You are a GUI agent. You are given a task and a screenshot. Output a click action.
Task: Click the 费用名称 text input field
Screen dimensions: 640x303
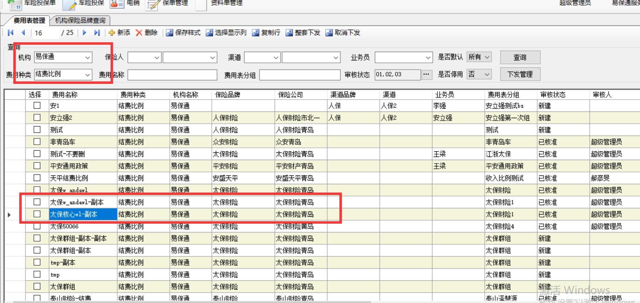[172, 75]
